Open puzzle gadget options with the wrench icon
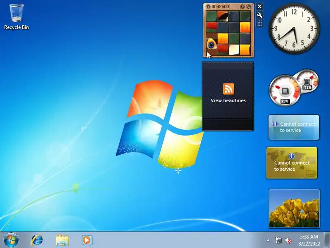330x248 pixels. [x=260, y=15]
